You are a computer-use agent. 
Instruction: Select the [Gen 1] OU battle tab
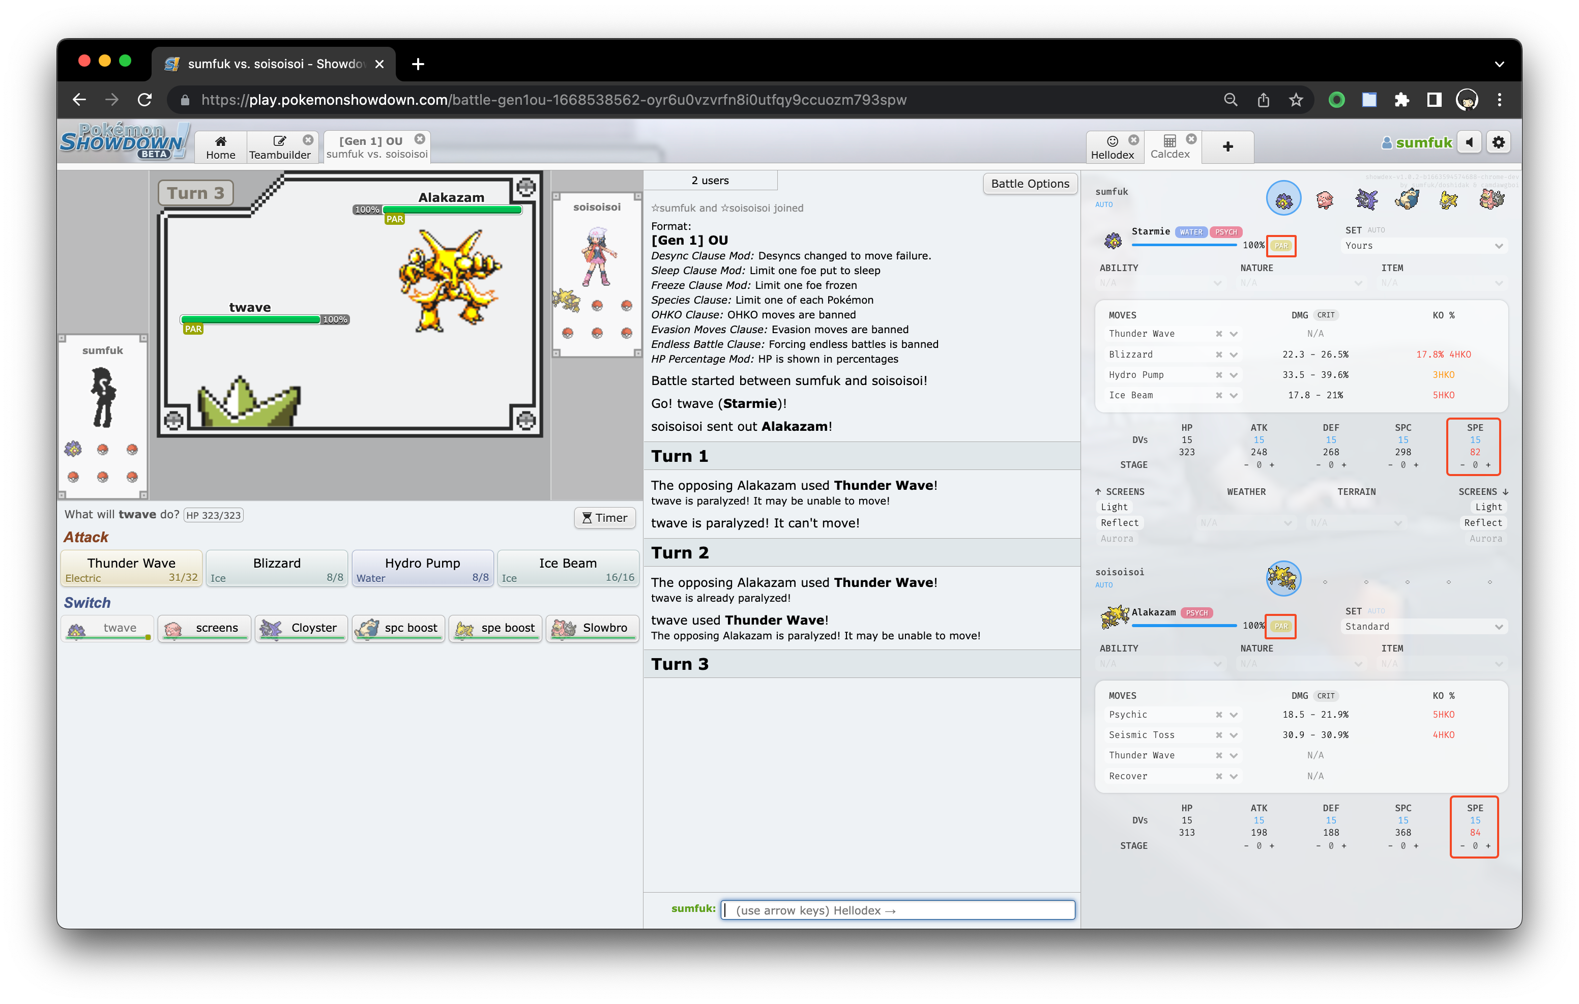(x=376, y=147)
